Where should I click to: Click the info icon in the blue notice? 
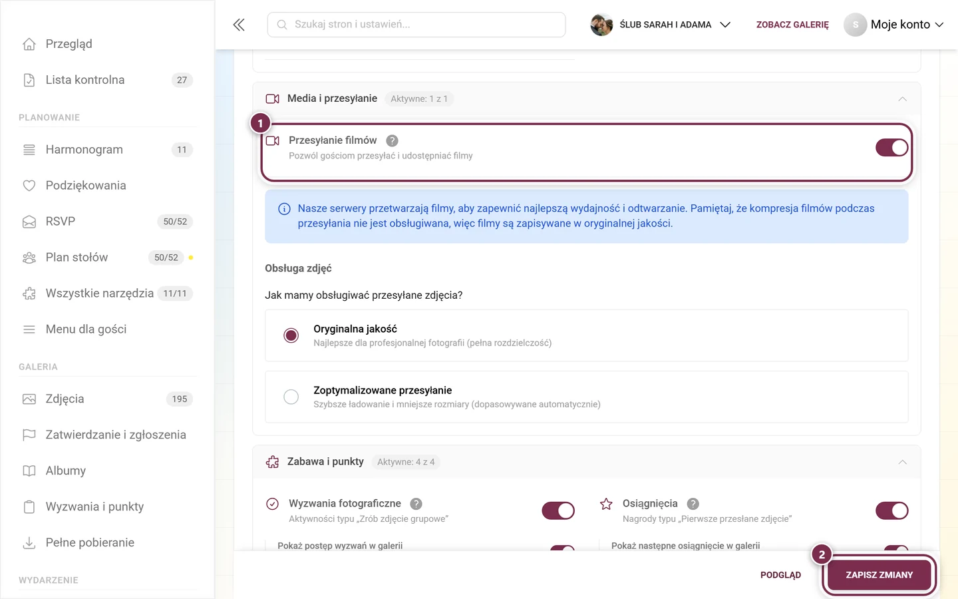pyautogui.click(x=284, y=209)
